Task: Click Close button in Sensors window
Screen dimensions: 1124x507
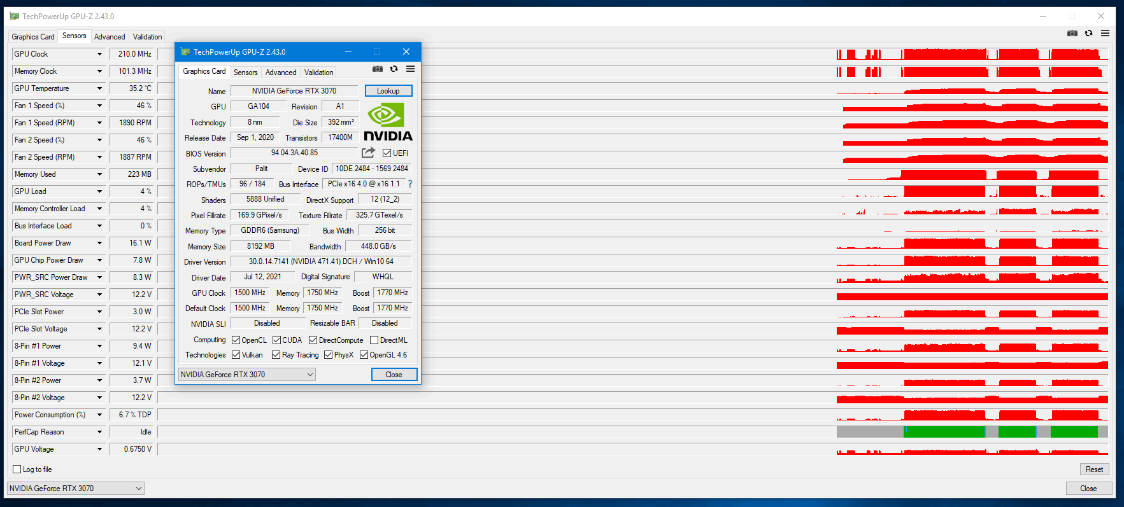Action: click(x=1089, y=489)
